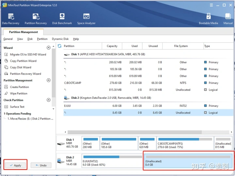Open the Partition menu
This screenshot has height=176, width=235.
coord(42,39)
